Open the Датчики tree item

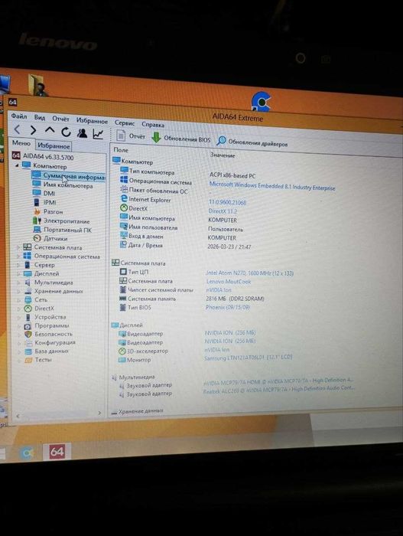click(50, 238)
